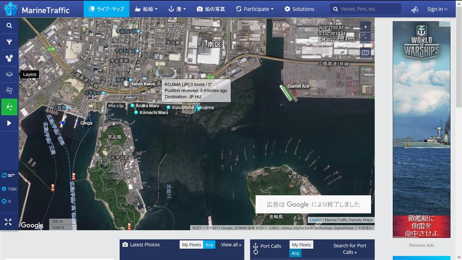Click the 南区 district map label
This screenshot has width=462, height=260.
[214, 44]
